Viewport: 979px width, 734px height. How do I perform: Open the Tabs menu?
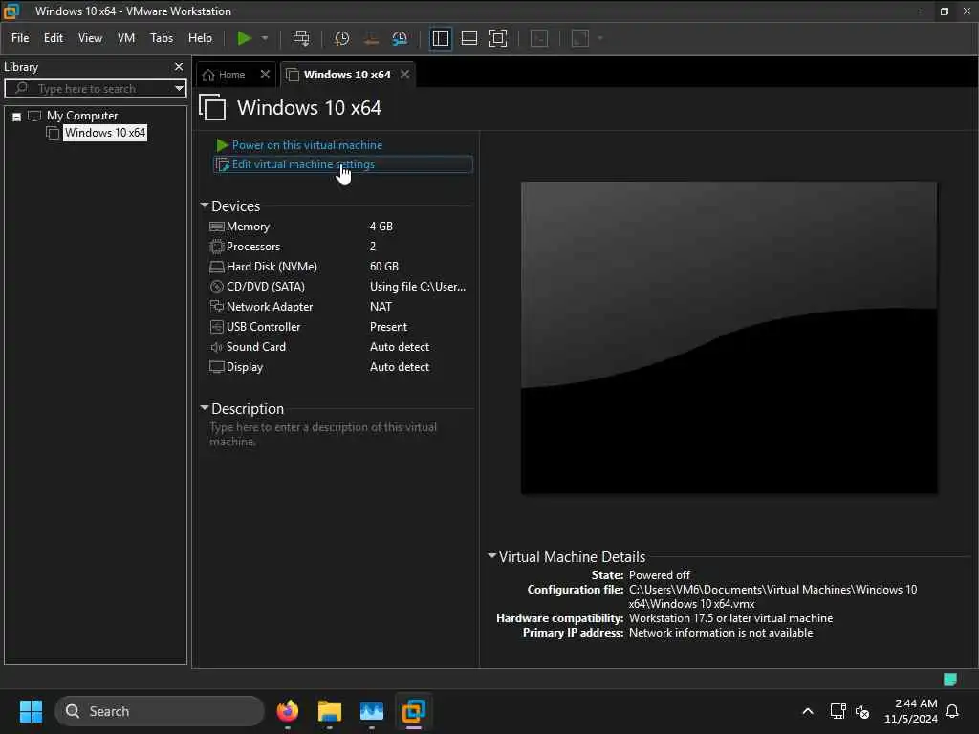pyautogui.click(x=161, y=38)
